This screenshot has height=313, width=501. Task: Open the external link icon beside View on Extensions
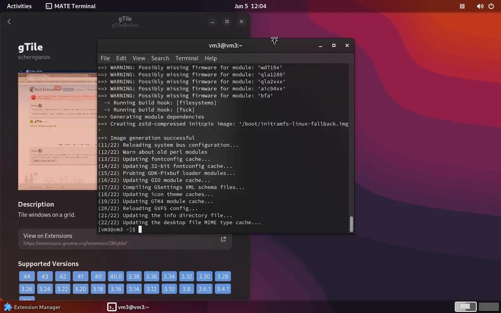pyautogui.click(x=223, y=239)
